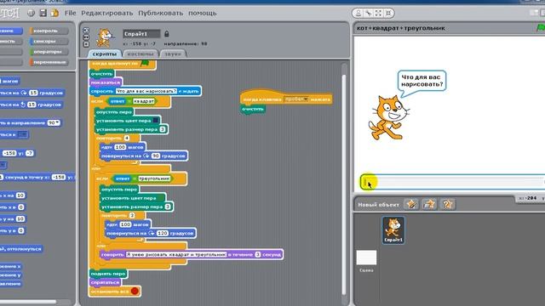Open the Публиковать menu
The height and width of the screenshot is (306, 545).
tap(161, 14)
